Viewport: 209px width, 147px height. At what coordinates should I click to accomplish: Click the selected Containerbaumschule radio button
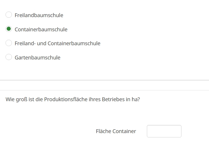click(9, 29)
